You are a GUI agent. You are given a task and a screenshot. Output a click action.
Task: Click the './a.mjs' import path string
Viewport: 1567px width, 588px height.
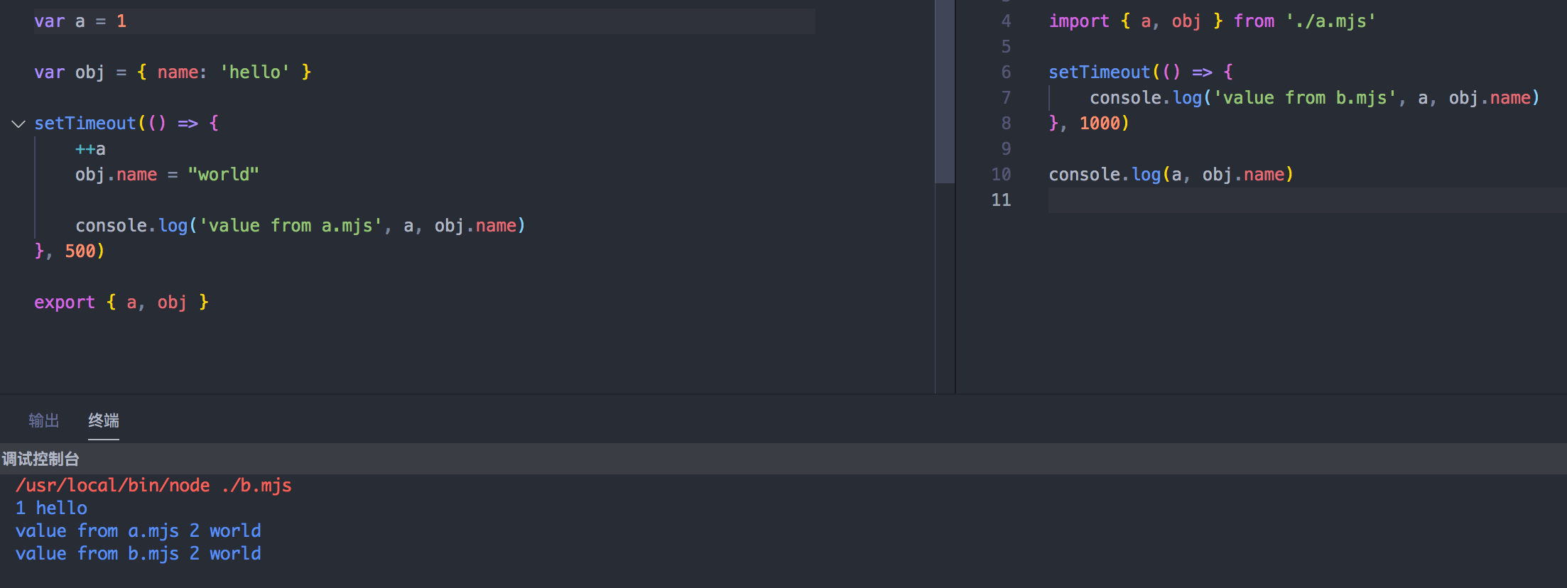pyautogui.click(x=1330, y=21)
